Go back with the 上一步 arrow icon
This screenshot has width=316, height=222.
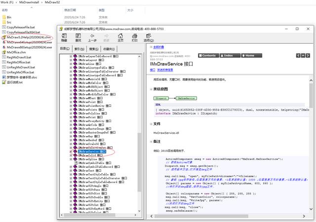click(x=92, y=36)
